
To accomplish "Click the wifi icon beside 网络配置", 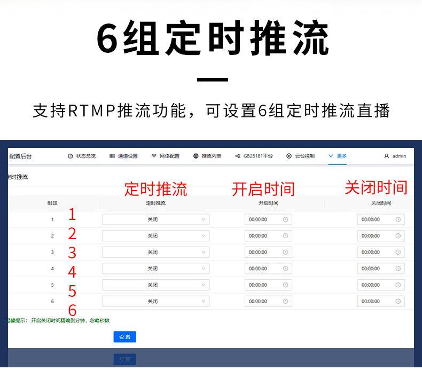I will 154,156.
